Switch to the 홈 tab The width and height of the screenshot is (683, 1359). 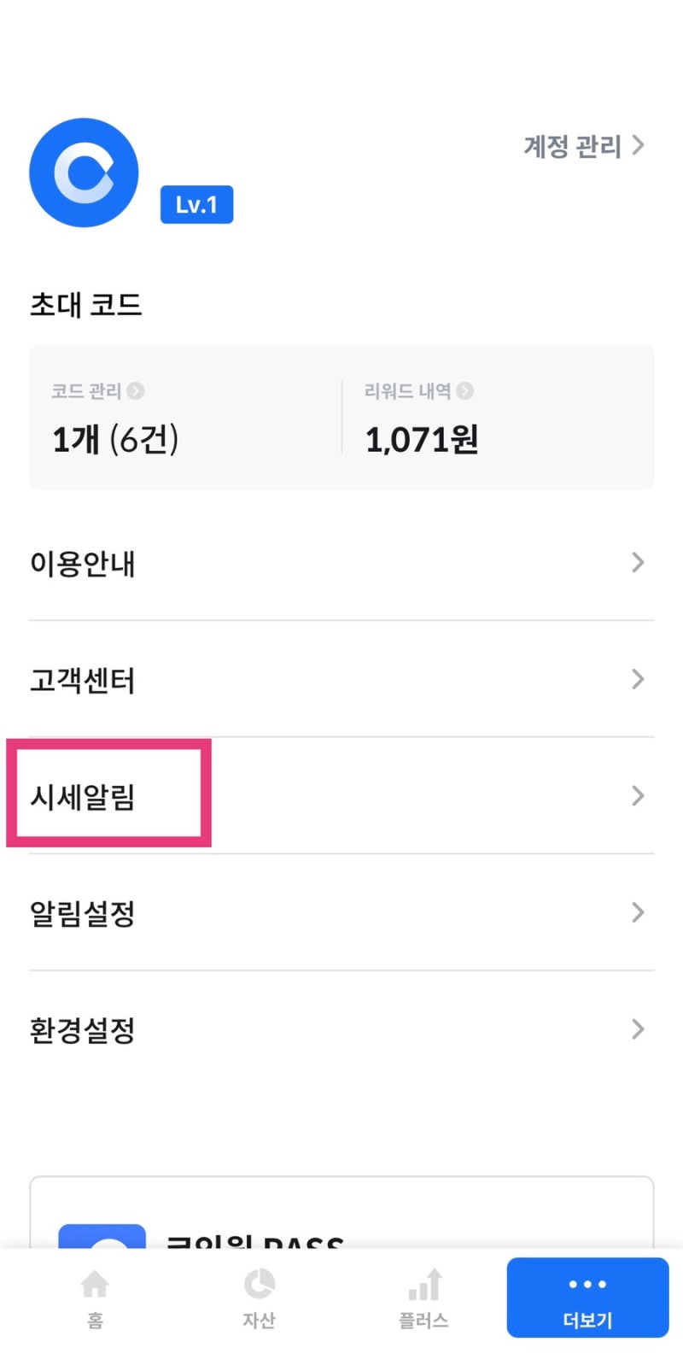tap(94, 1297)
